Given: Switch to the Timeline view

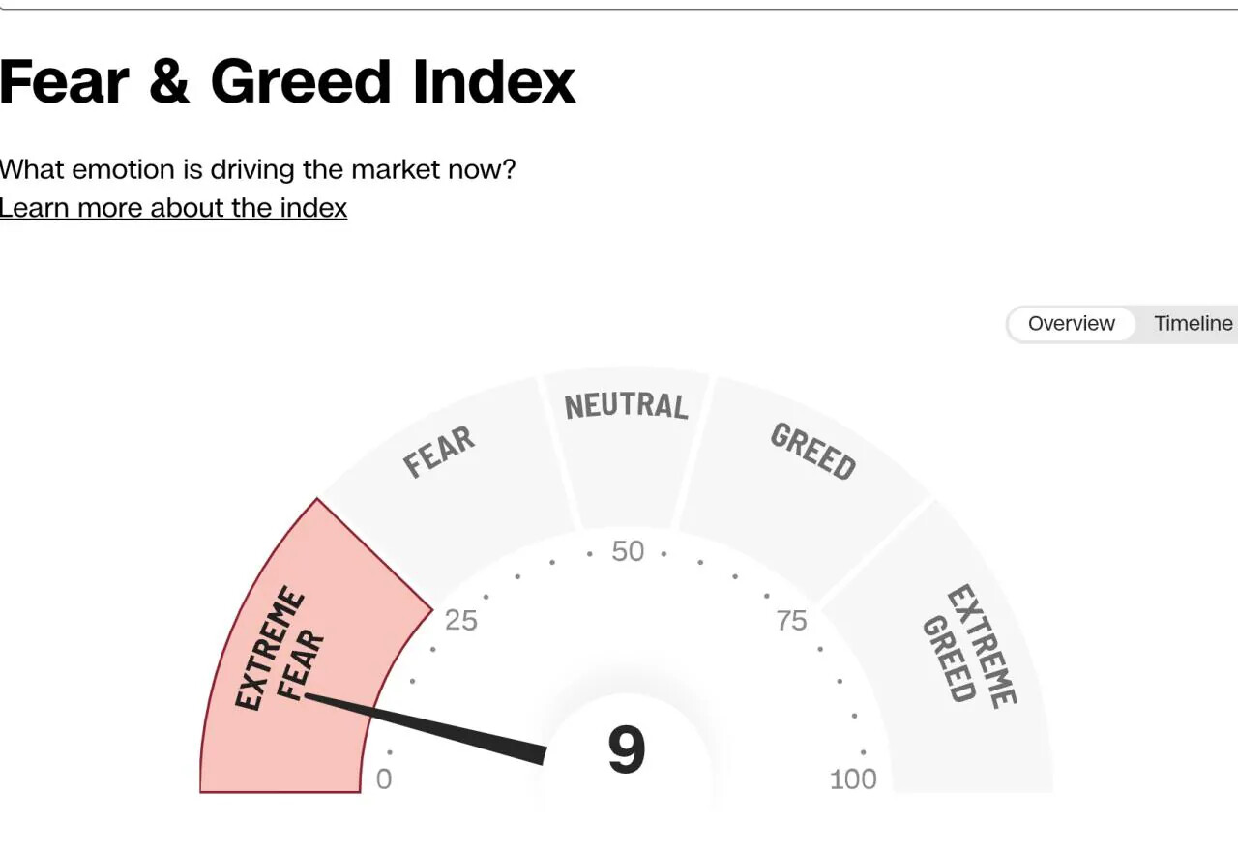Looking at the screenshot, I should point(1193,324).
